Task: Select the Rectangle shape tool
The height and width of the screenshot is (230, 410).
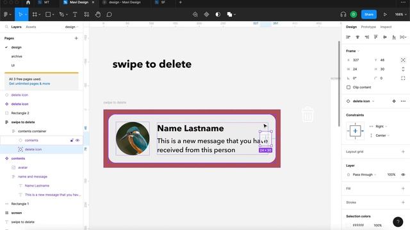Action: pos(48,14)
